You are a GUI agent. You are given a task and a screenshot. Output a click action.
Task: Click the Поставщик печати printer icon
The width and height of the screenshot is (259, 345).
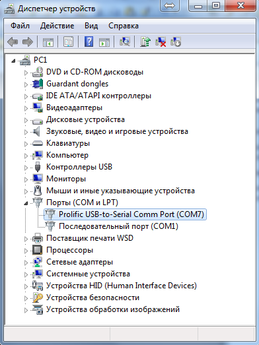[38, 238]
